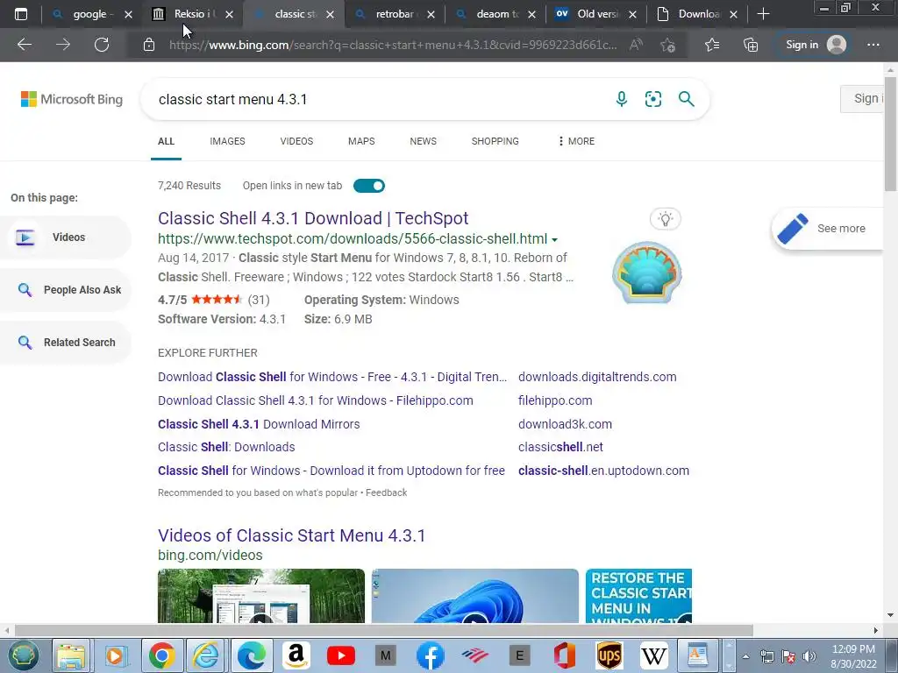Open Microsoft Edge taskbar icon
The height and width of the screenshot is (673, 898).
point(252,655)
